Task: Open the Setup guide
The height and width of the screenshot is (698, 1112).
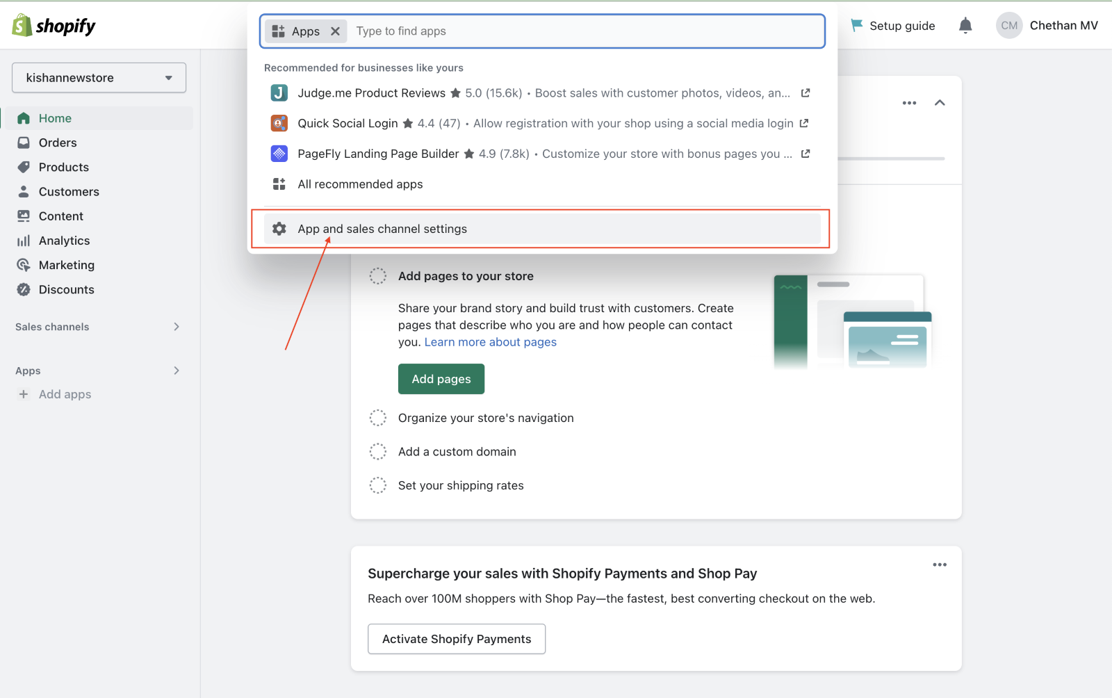Action: (x=893, y=26)
